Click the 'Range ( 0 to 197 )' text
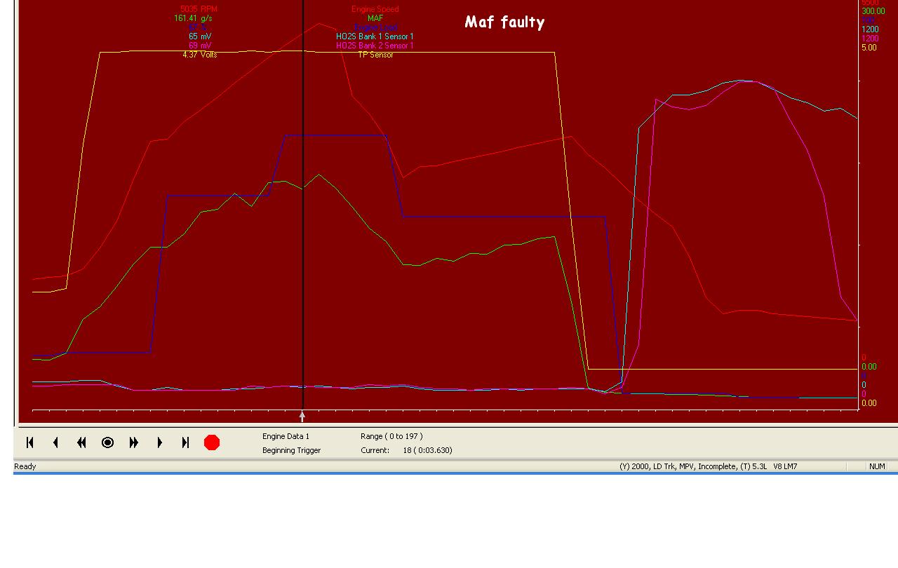The image size is (898, 568). 391,436
